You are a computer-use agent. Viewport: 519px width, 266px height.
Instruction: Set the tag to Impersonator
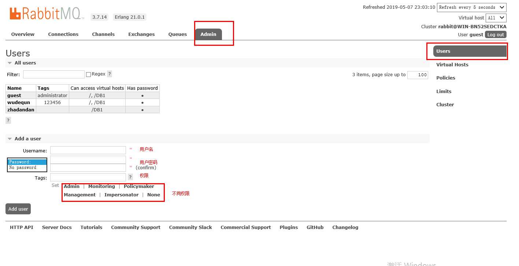coord(121,195)
